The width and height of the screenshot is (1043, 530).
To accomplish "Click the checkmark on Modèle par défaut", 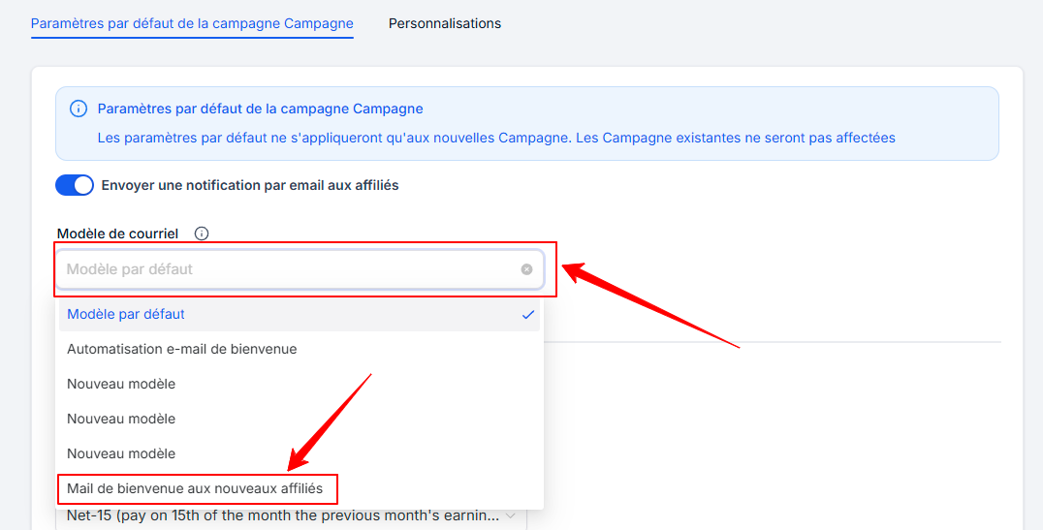I will coord(528,314).
